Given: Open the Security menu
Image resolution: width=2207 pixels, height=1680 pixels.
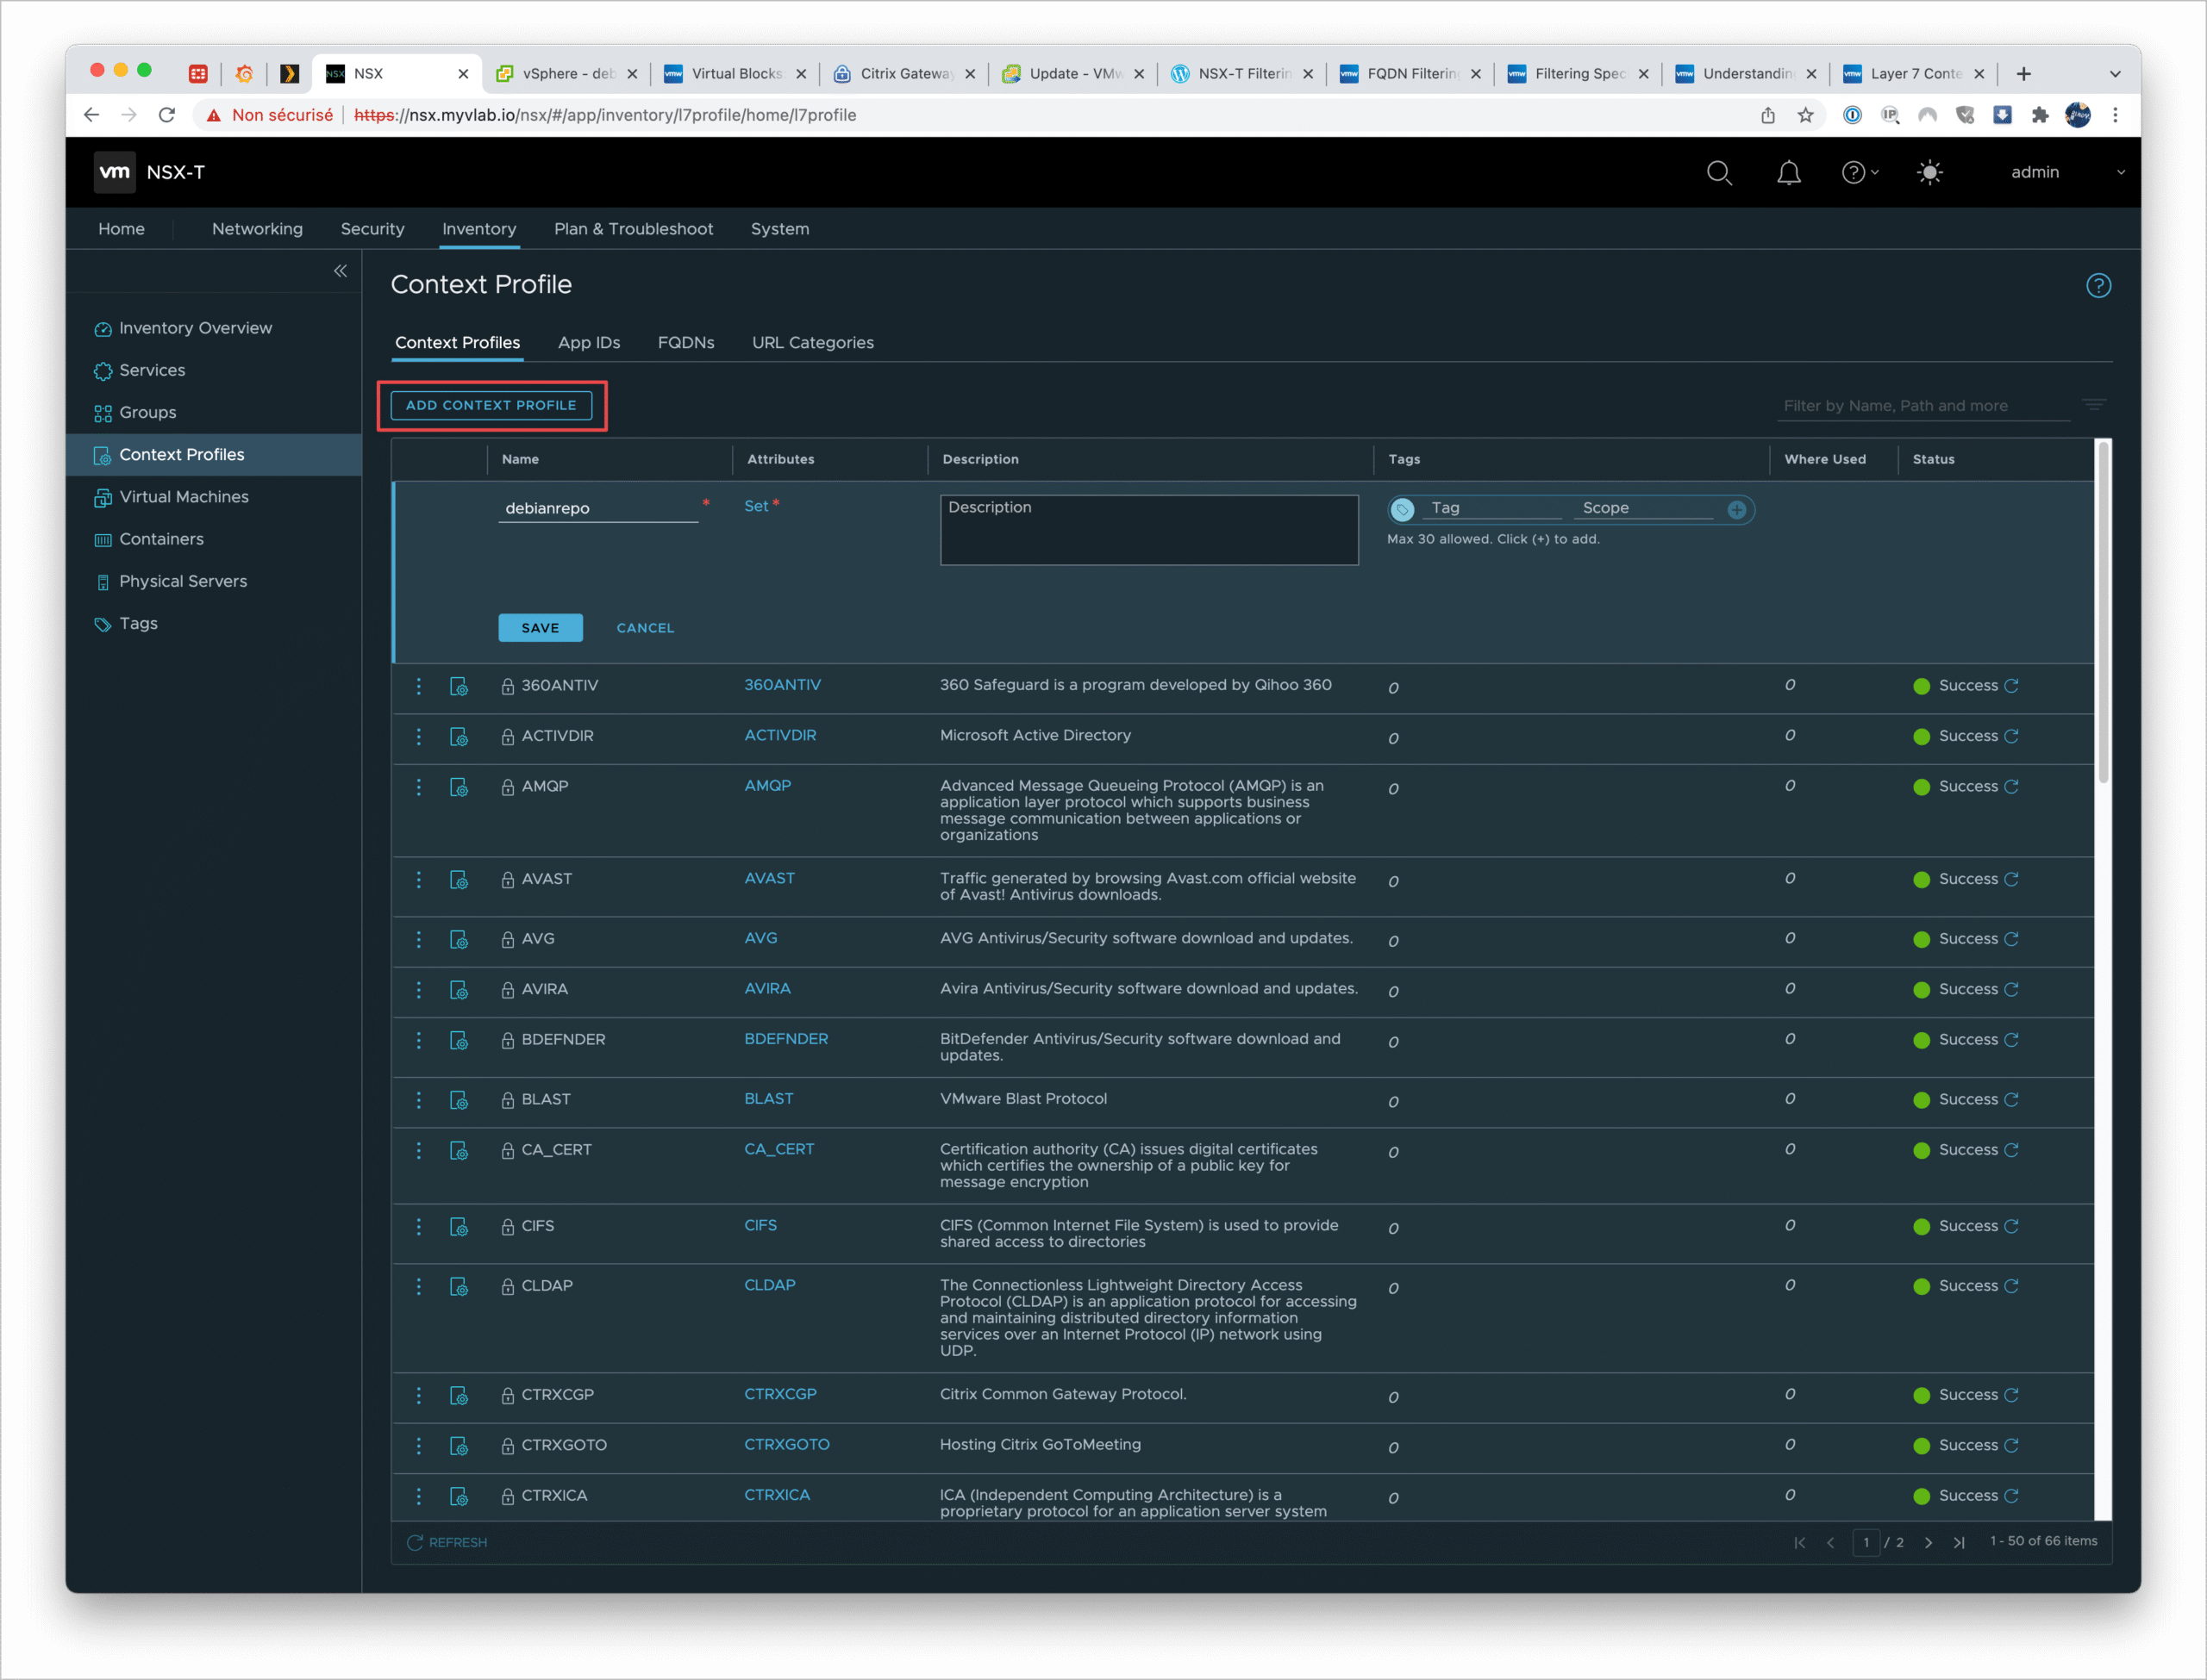Looking at the screenshot, I should (x=372, y=229).
